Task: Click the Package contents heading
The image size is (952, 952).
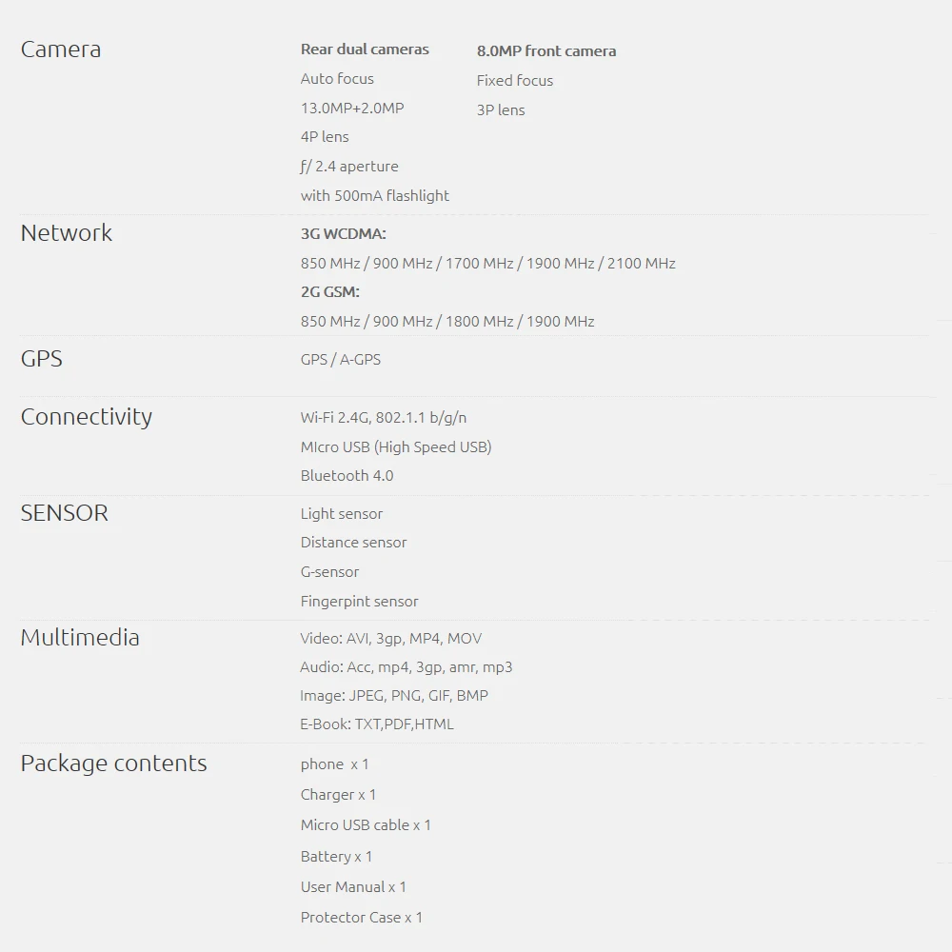Action: (113, 764)
